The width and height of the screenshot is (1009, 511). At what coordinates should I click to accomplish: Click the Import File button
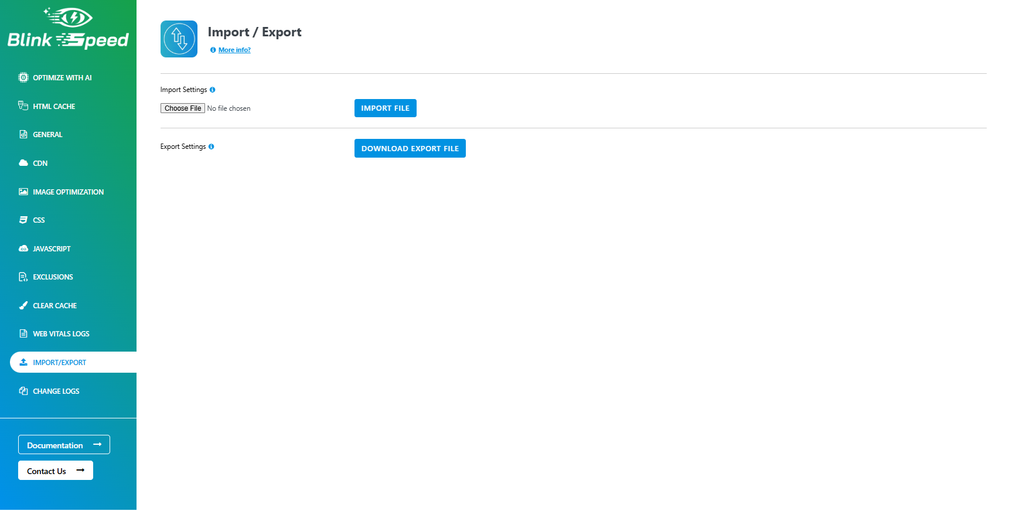point(386,108)
